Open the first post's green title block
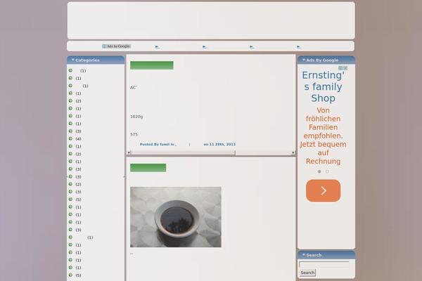The image size is (422, 281). coord(152,65)
